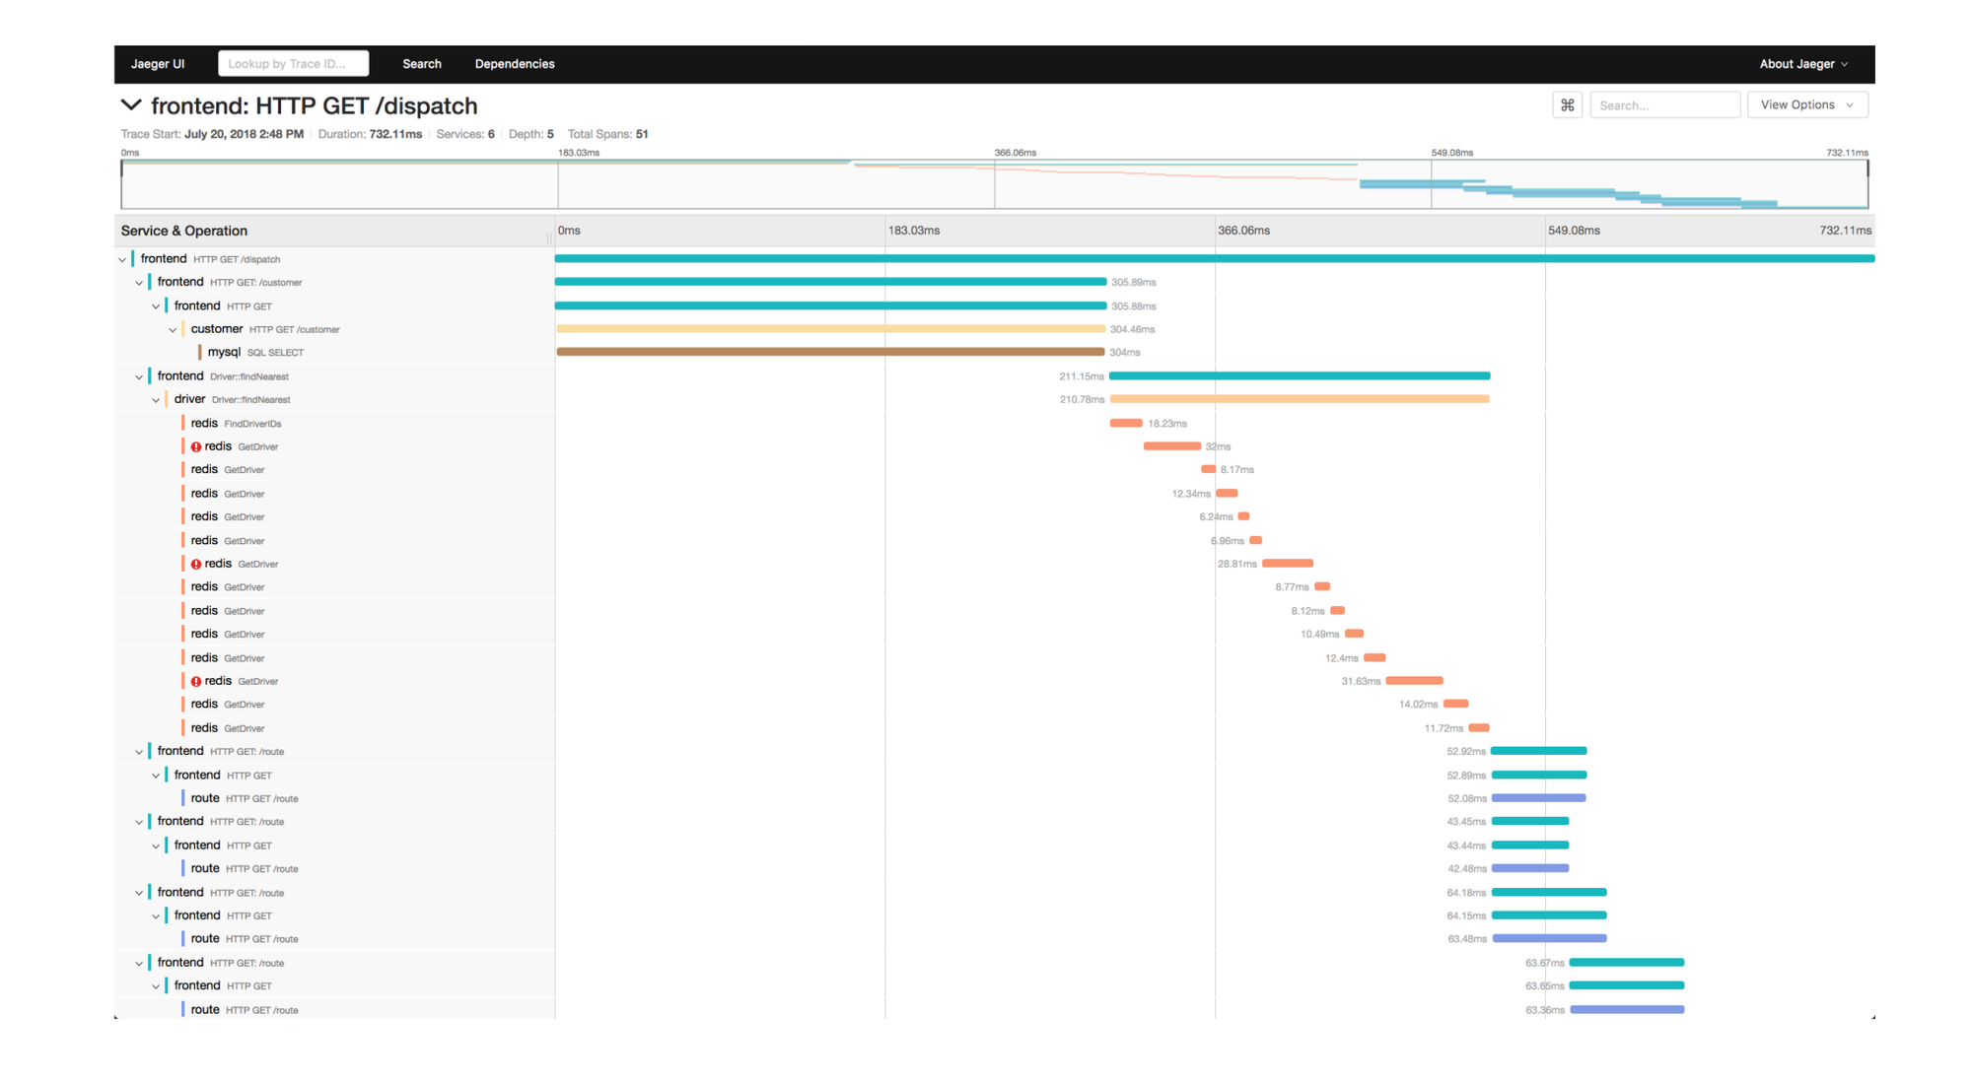The image size is (1972, 1083).
Task: Collapse the root frontend HTTP GET /dispatch row
Action: (x=122, y=259)
